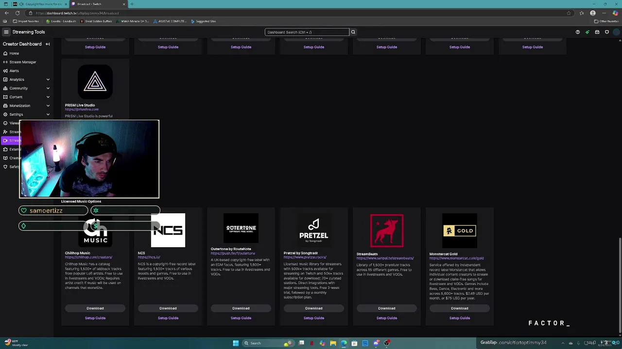Open the senpai.tv/streambeats link

(x=385, y=258)
